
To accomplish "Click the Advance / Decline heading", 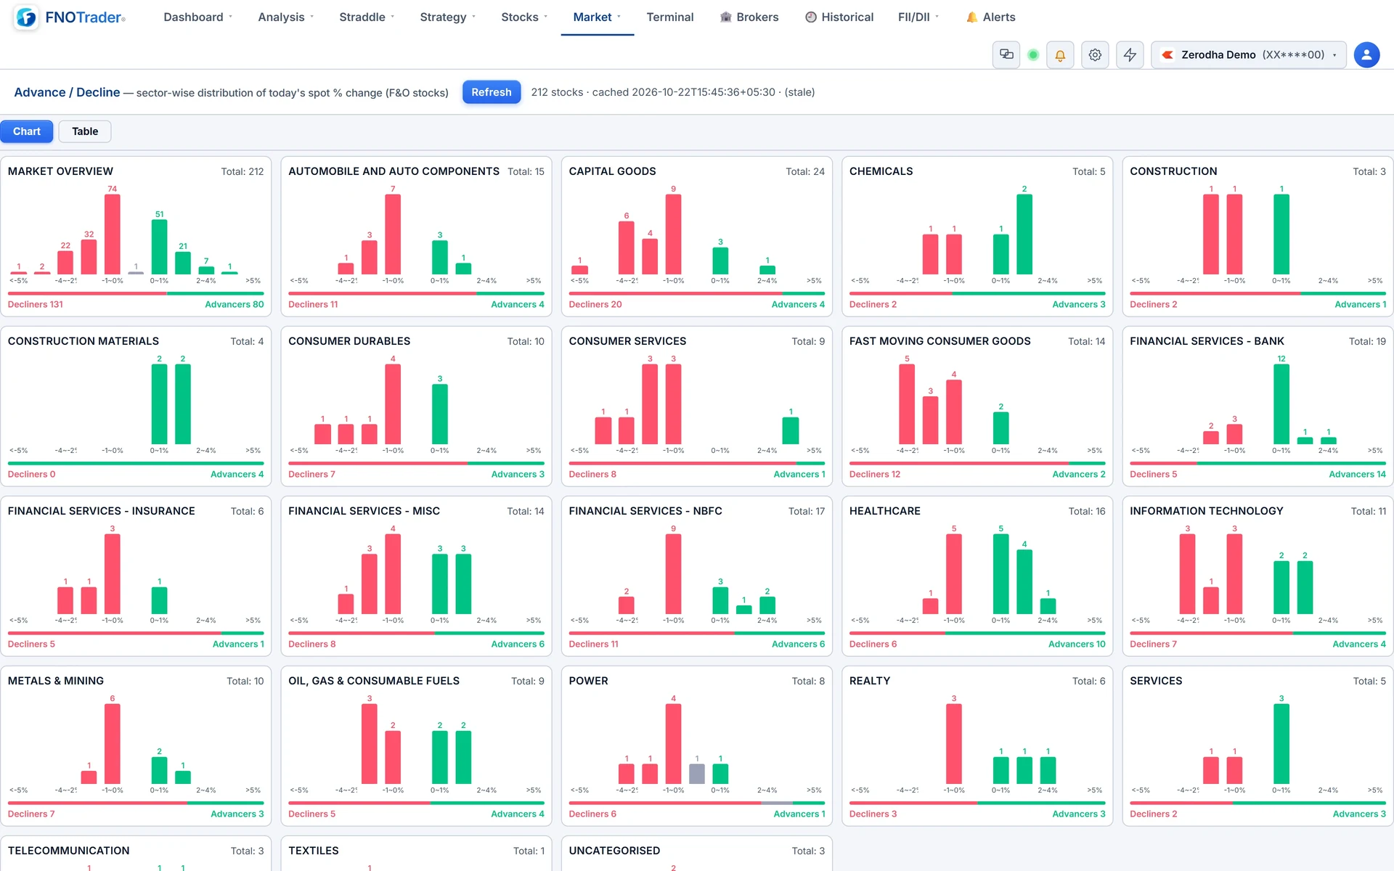I will pyautogui.click(x=67, y=92).
